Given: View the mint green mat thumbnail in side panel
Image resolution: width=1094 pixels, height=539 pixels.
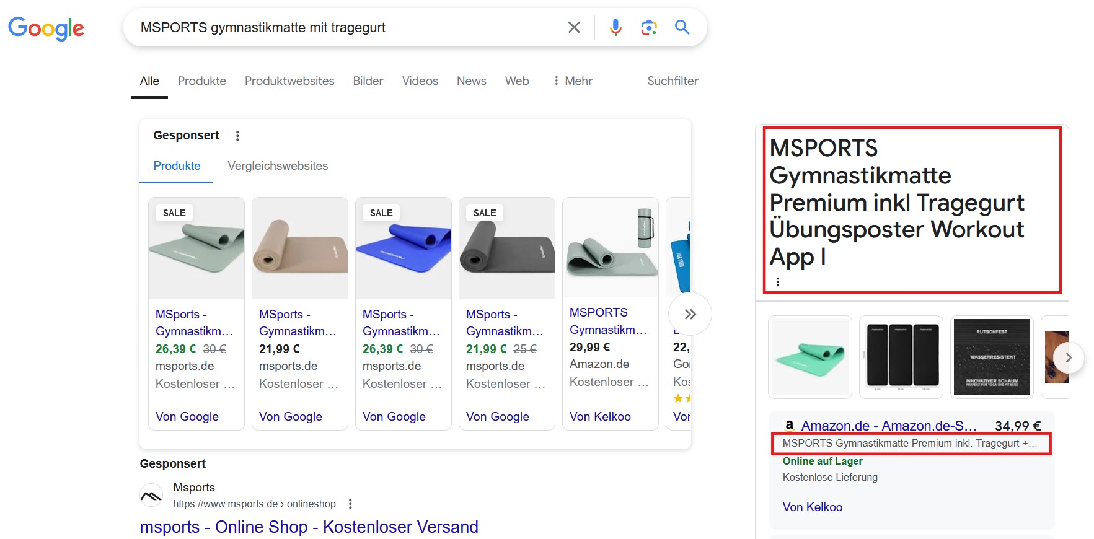Looking at the screenshot, I should [x=809, y=357].
